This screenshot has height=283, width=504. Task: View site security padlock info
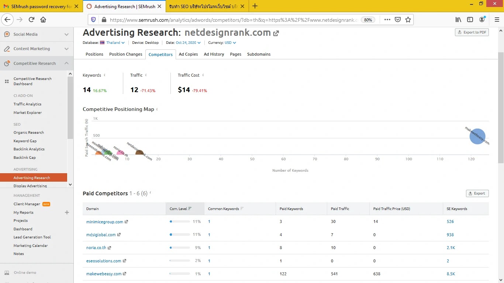tap(104, 20)
